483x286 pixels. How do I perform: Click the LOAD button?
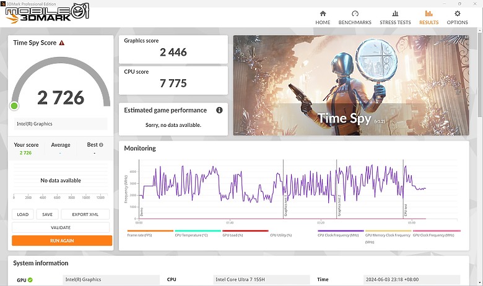pyautogui.click(x=22, y=214)
